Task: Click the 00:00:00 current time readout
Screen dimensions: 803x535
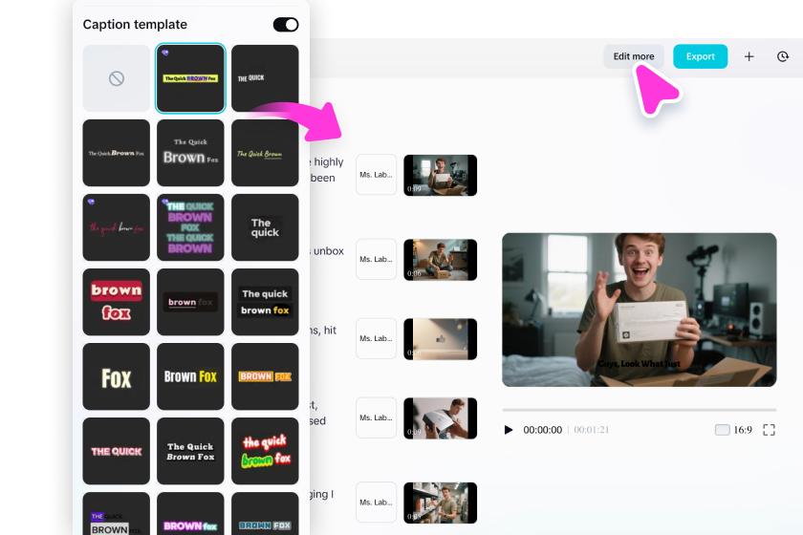Action: pyautogui.click(x=542, y=430)
